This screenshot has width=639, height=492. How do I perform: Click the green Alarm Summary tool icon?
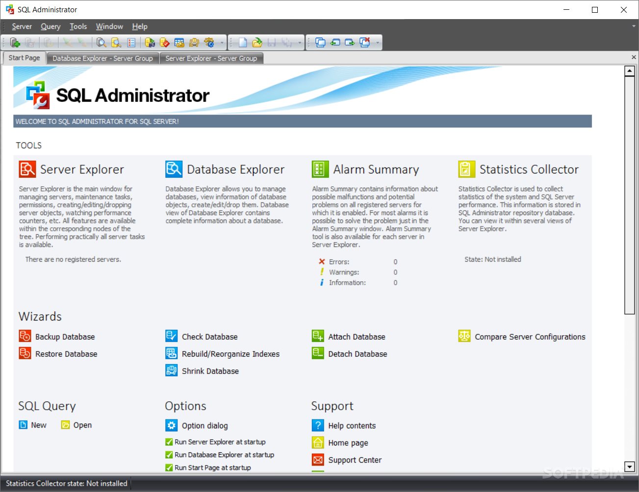click(320, 169)
